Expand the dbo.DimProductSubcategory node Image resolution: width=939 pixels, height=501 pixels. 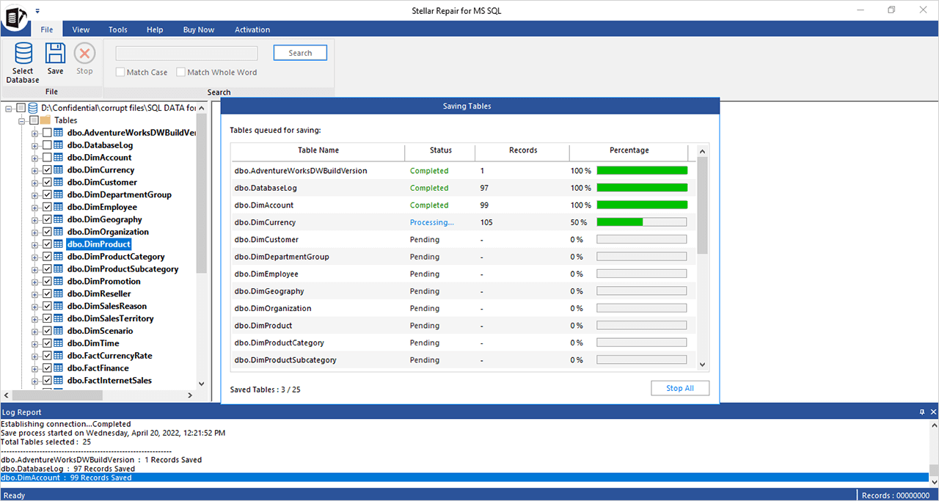[x=34, y=269]
